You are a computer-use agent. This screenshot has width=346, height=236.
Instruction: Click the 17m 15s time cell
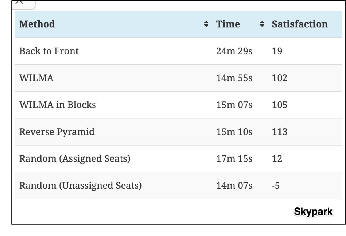(x=234, y=159)
